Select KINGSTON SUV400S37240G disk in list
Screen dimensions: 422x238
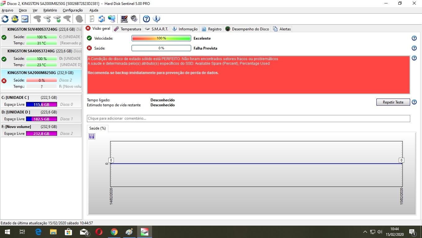(x=41, y=36)
